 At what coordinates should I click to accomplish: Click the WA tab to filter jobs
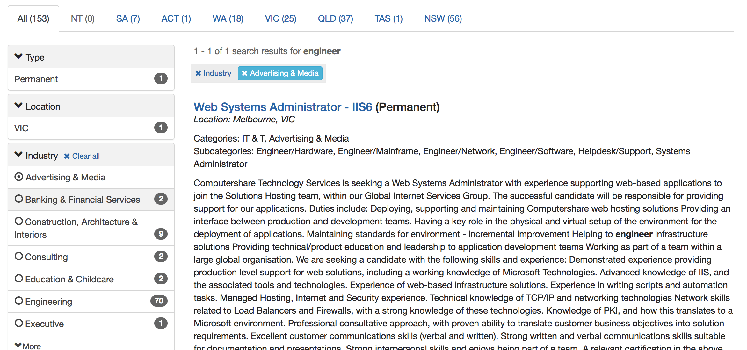click(228, 18)
